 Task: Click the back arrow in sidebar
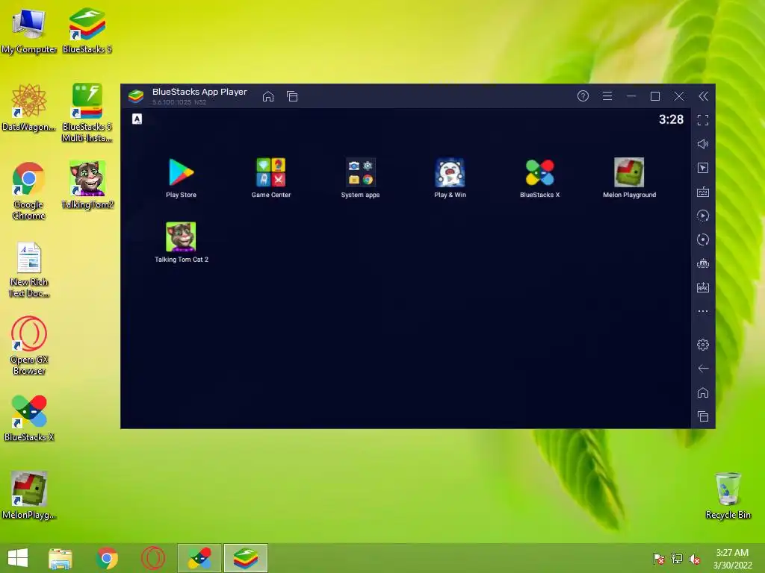tap(702, 369)
